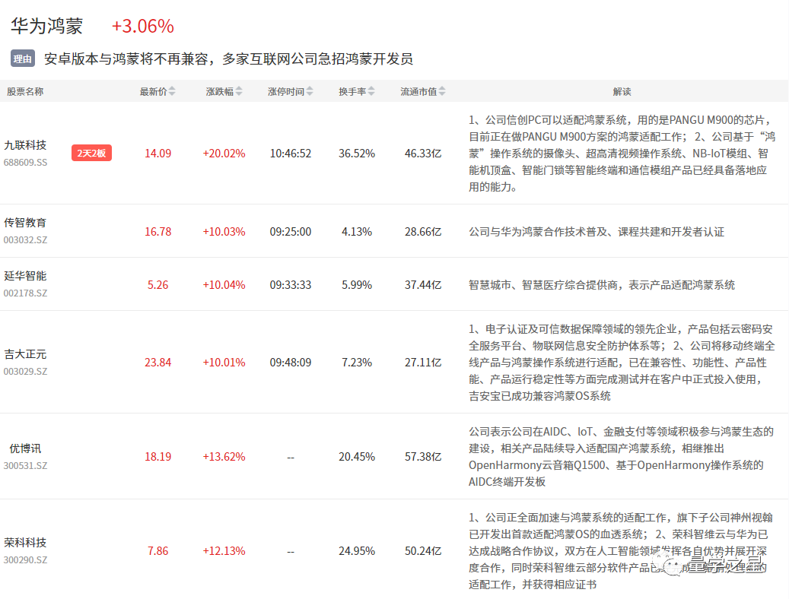Click the +12.13% change value
This screenshot has width=789, height=599.
pos(224,551)
